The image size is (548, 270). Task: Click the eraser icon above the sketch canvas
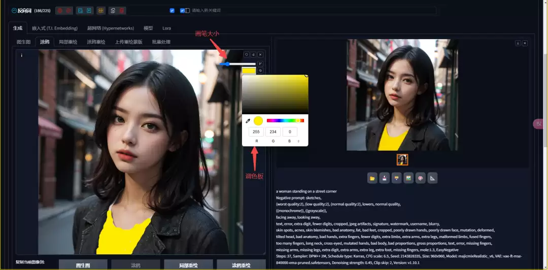click(x=253, y=55)
